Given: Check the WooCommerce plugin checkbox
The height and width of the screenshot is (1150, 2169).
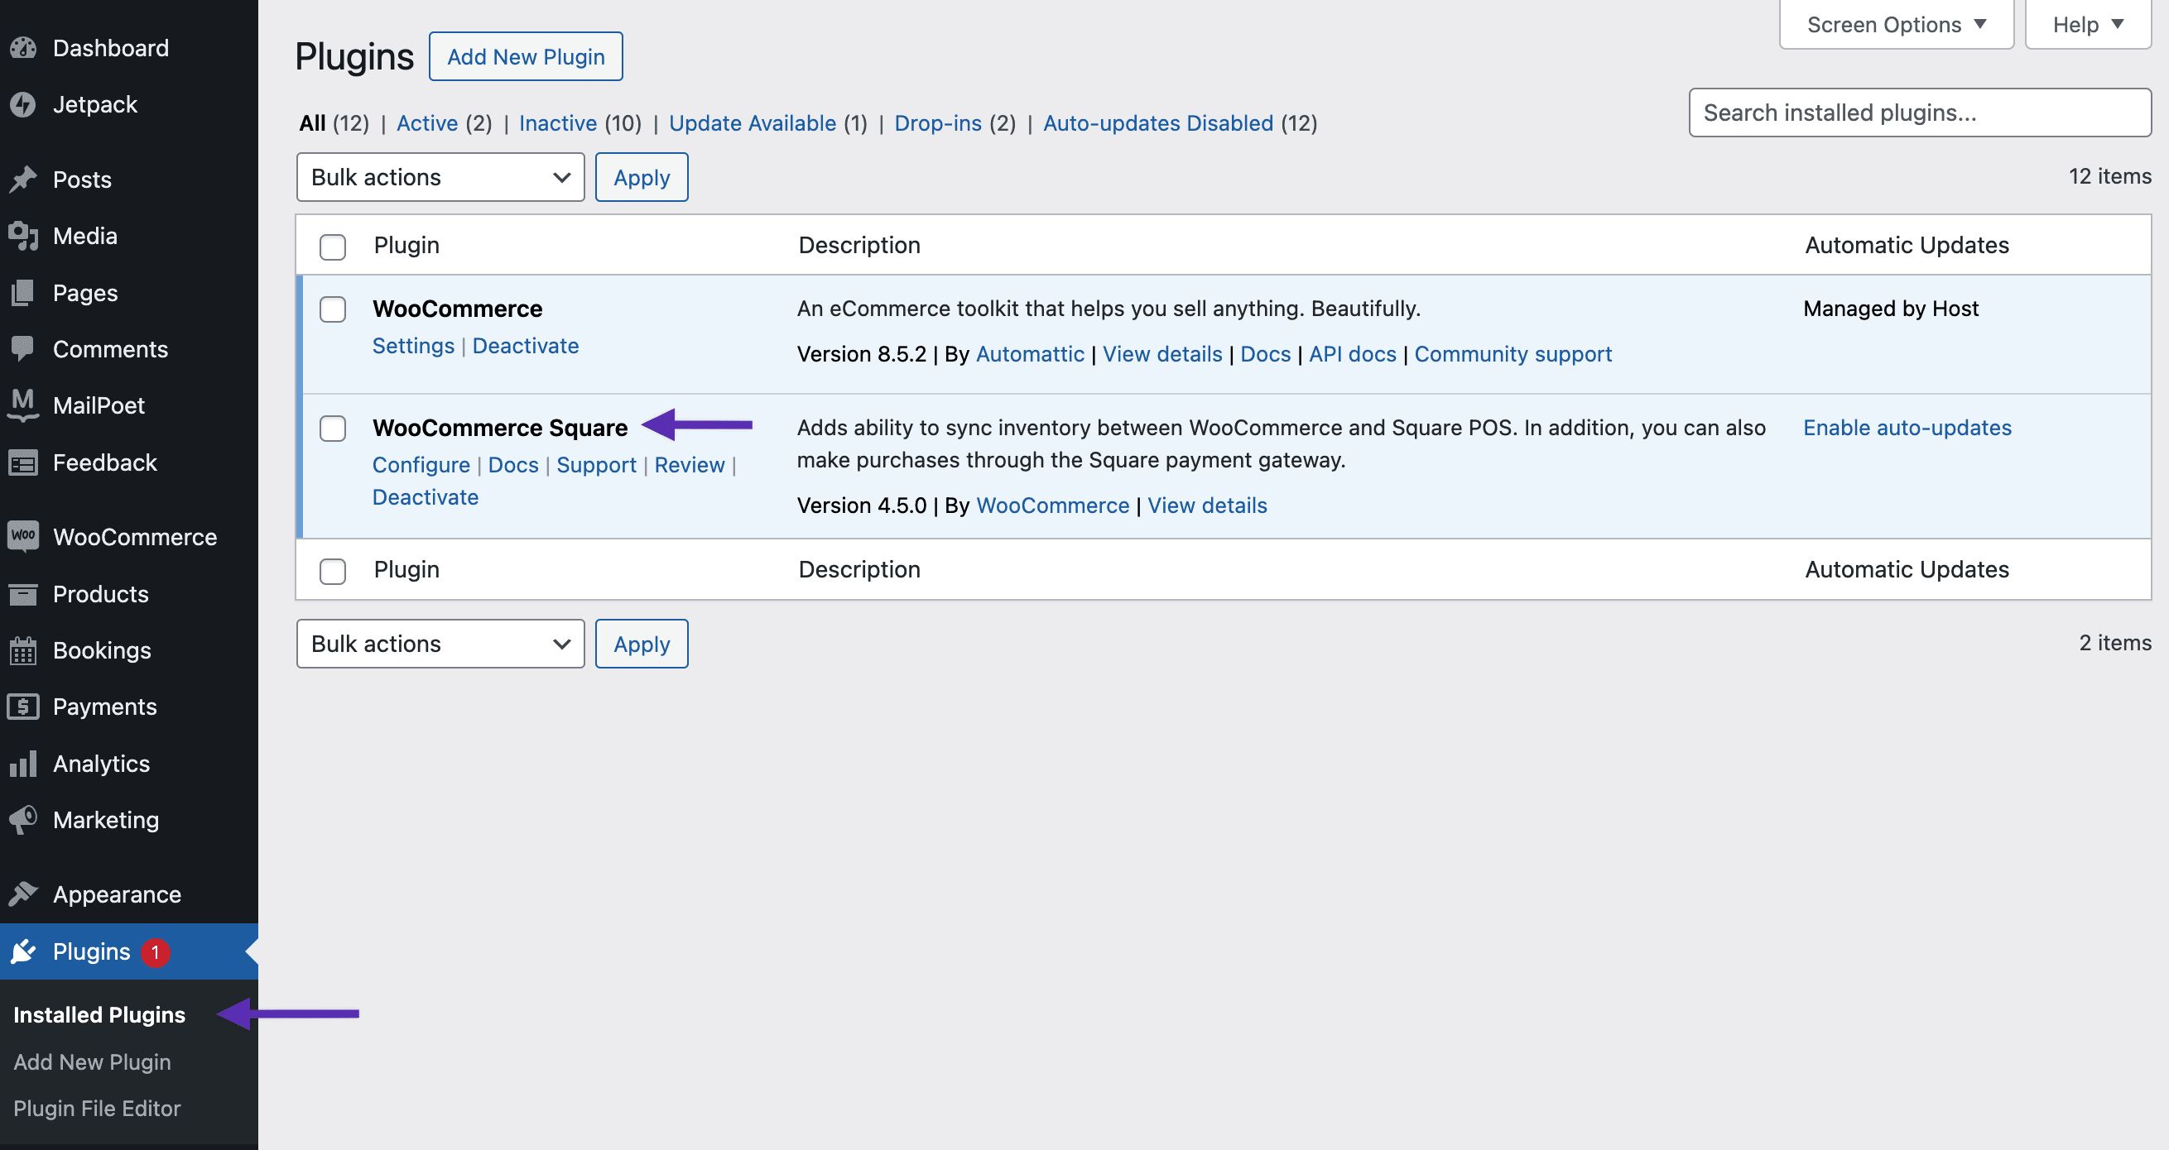Looking at the screenshot, I should pos(333,309).
